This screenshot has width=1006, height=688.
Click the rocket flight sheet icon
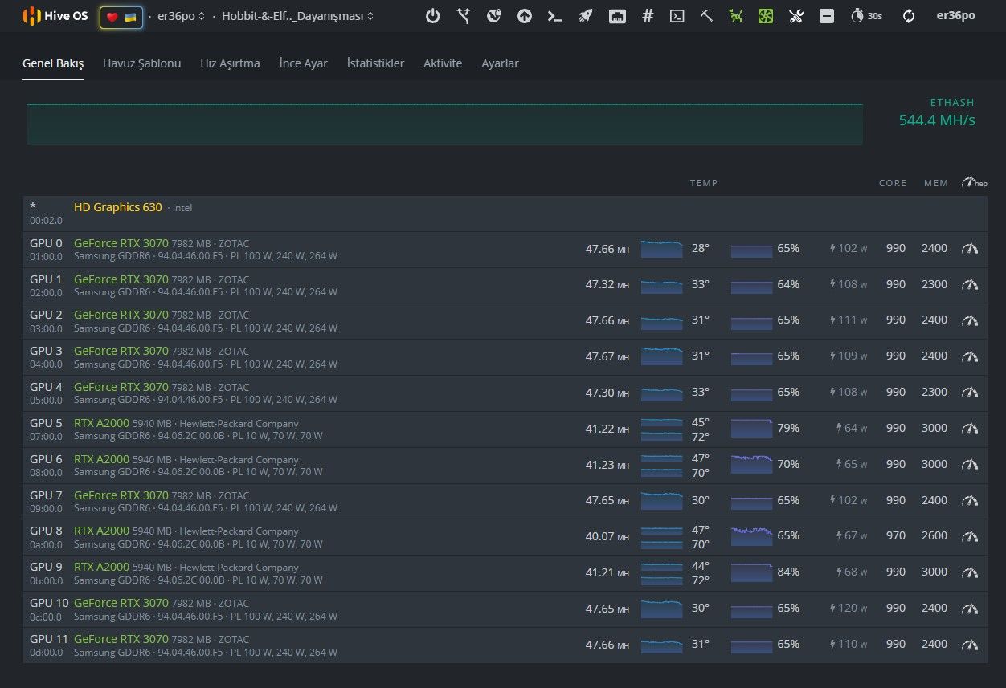coord(585,15)
